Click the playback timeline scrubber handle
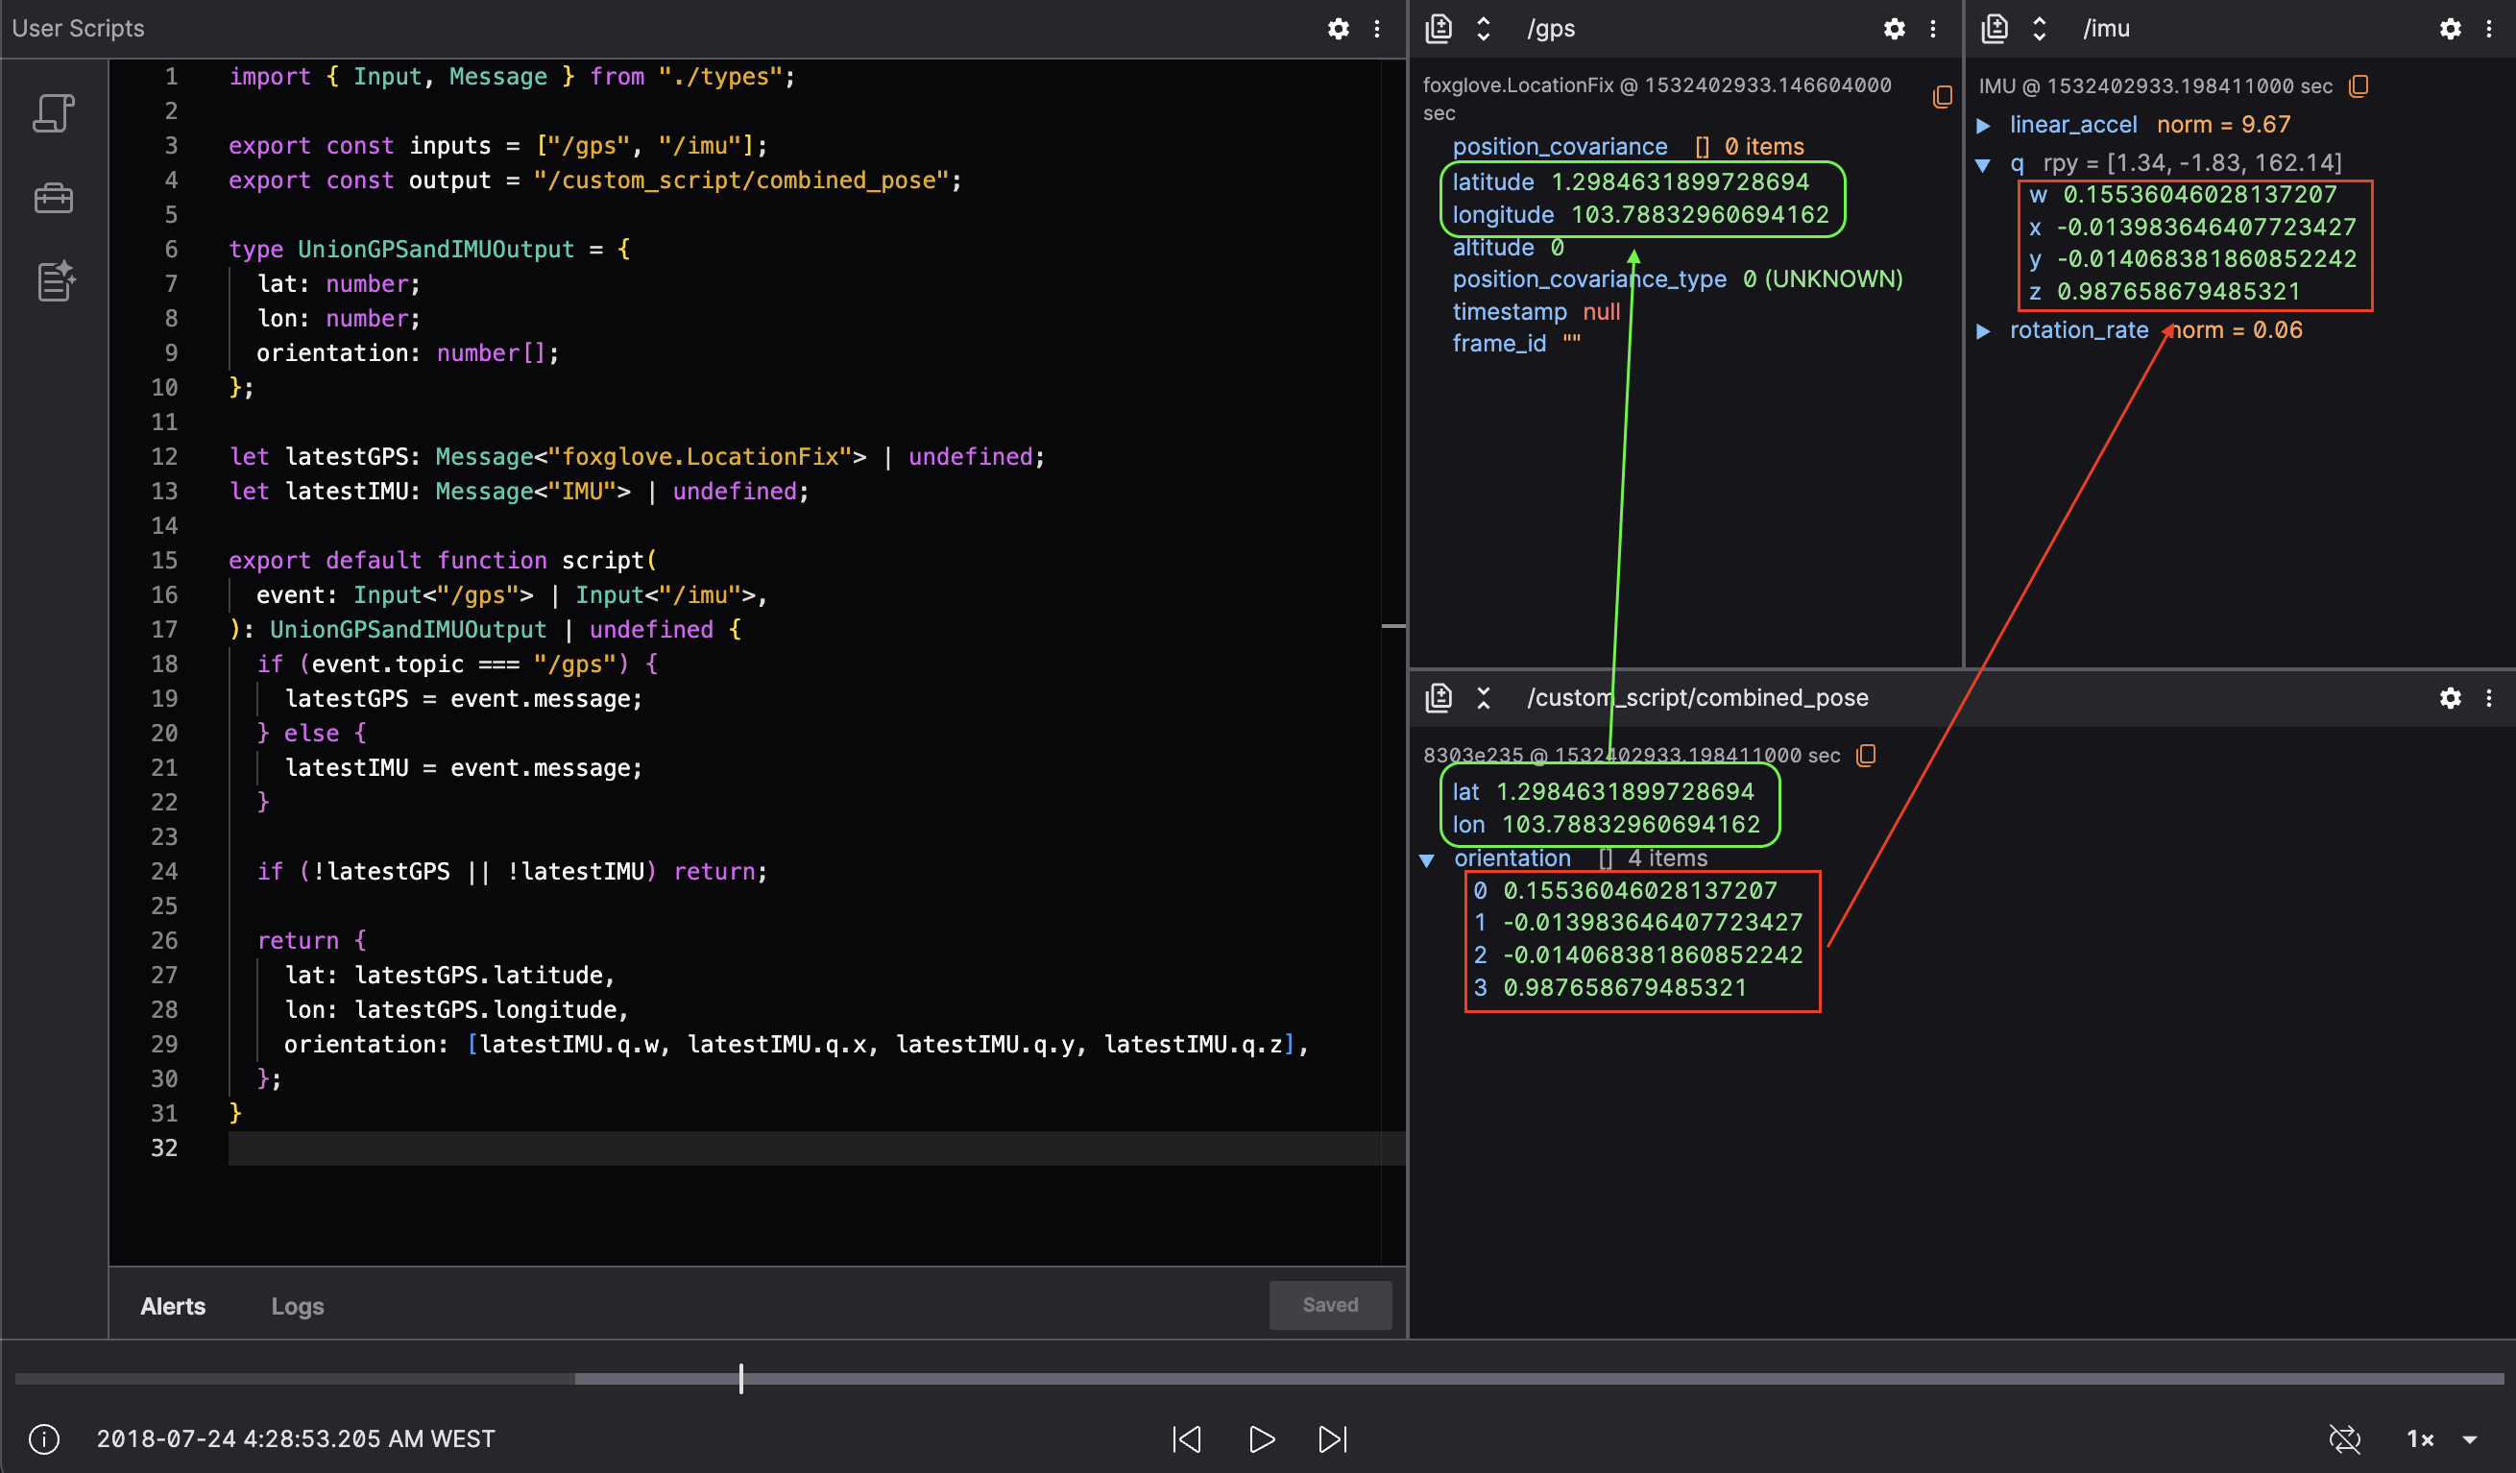Screen dimensions: 2516x1473 tap(740, 1379)
